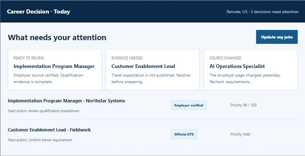This screenshot has width=305, height=156.
Task: Click the Priority held text
Action: pyautogui.click(x=240, y=134)
